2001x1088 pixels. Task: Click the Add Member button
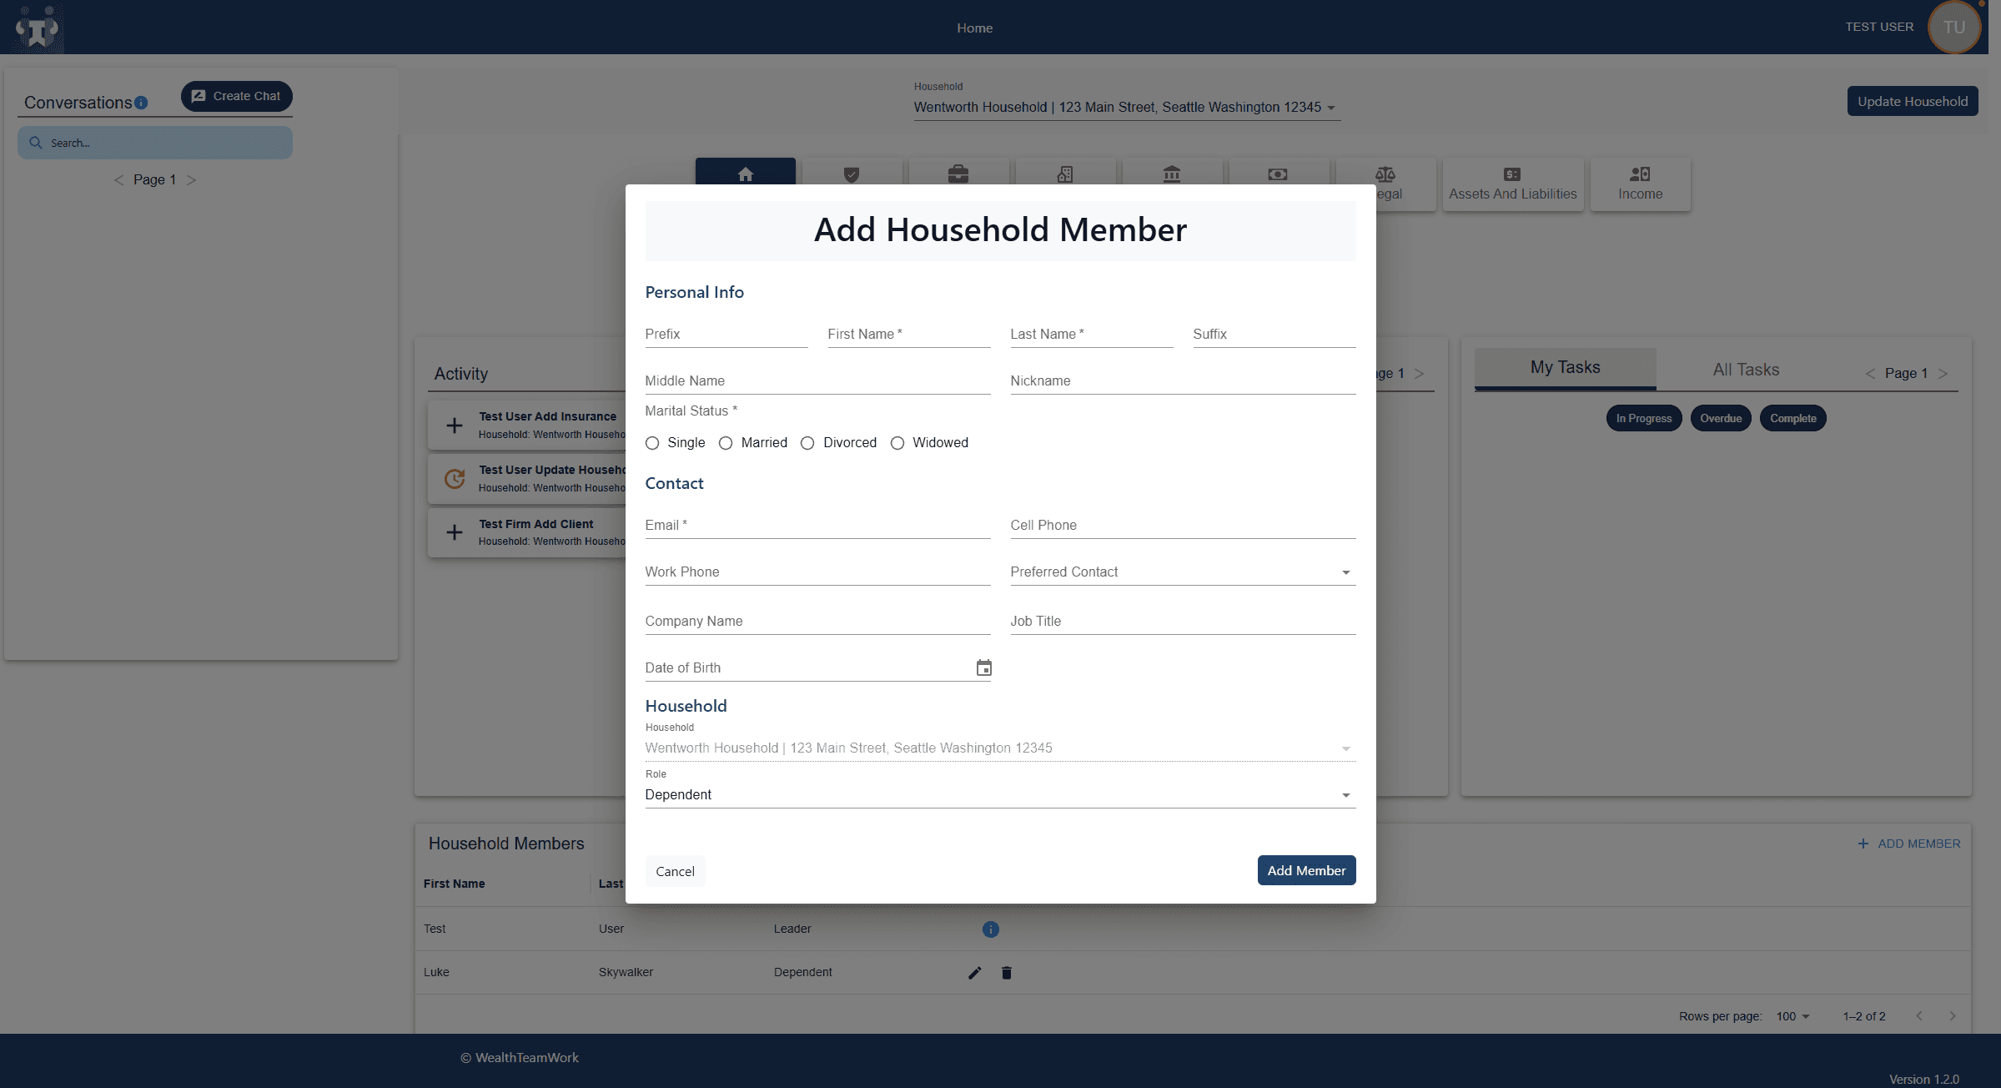(1306, 871)
